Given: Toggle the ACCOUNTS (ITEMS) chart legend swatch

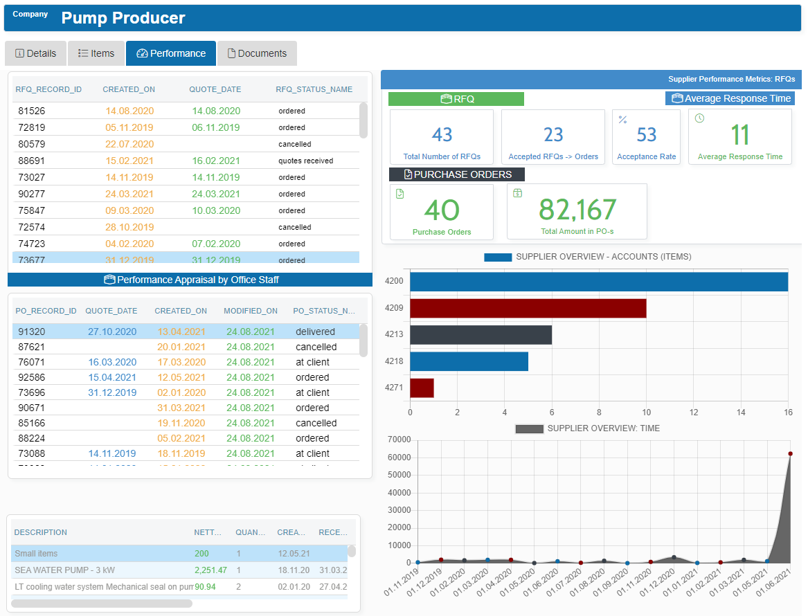Looking at the screenshot, I should tap(498, 256).
